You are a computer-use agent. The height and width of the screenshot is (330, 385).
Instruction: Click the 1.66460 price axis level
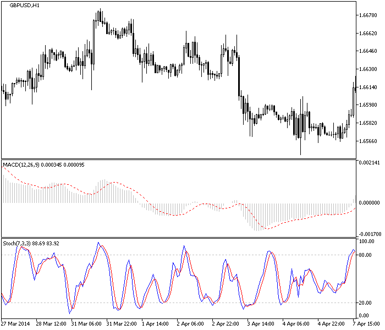[x=368, y=51]
